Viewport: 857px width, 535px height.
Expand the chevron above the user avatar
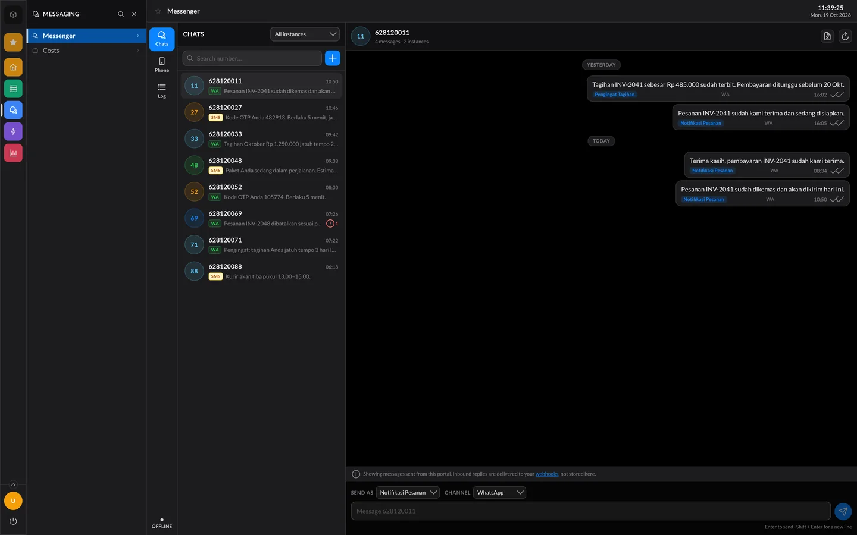tap(13, 484)
